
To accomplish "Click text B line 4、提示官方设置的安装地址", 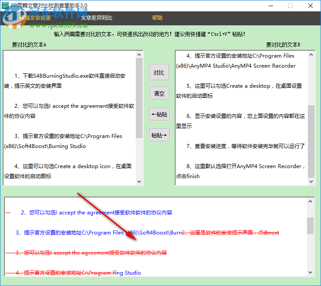I will tap(240, 56).
